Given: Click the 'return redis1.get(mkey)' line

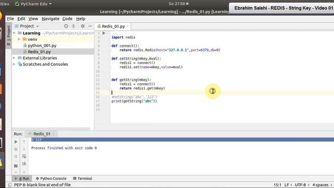Looking at the screenshot, I should (142, 88).
